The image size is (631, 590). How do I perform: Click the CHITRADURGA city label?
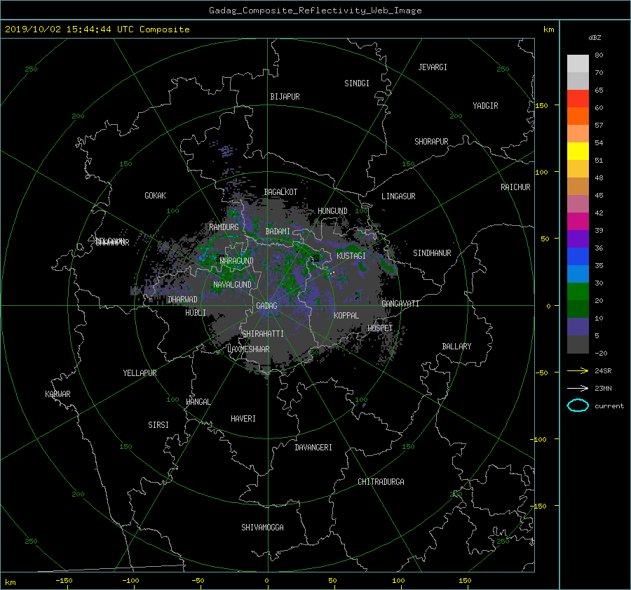(x=381, y=482)
